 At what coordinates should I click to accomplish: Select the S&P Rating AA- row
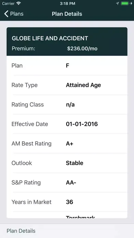67,183
